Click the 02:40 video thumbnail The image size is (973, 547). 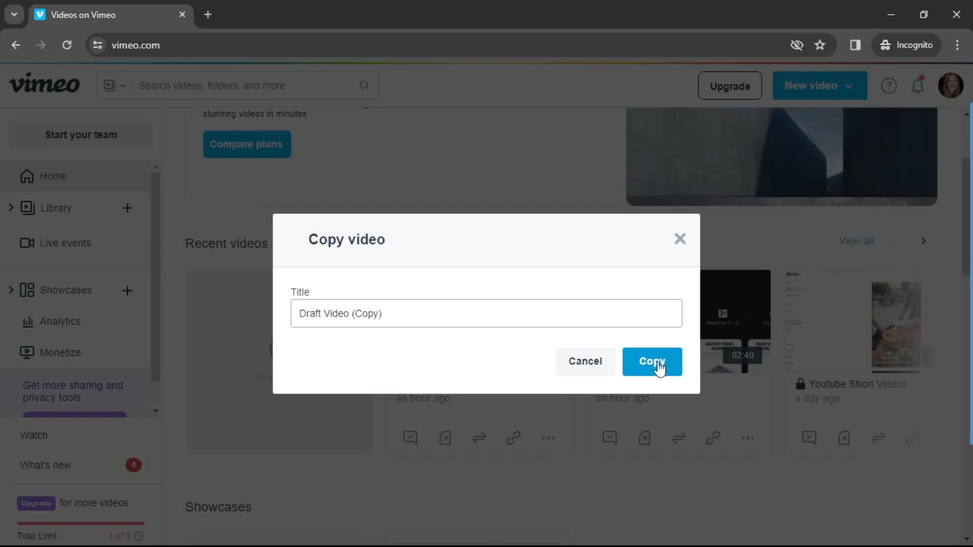pyautogui.click(x=735, y=321)
